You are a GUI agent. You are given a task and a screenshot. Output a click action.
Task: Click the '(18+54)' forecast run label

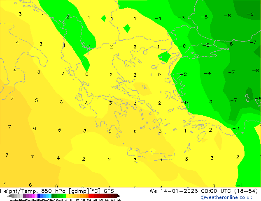pos(246,191)
